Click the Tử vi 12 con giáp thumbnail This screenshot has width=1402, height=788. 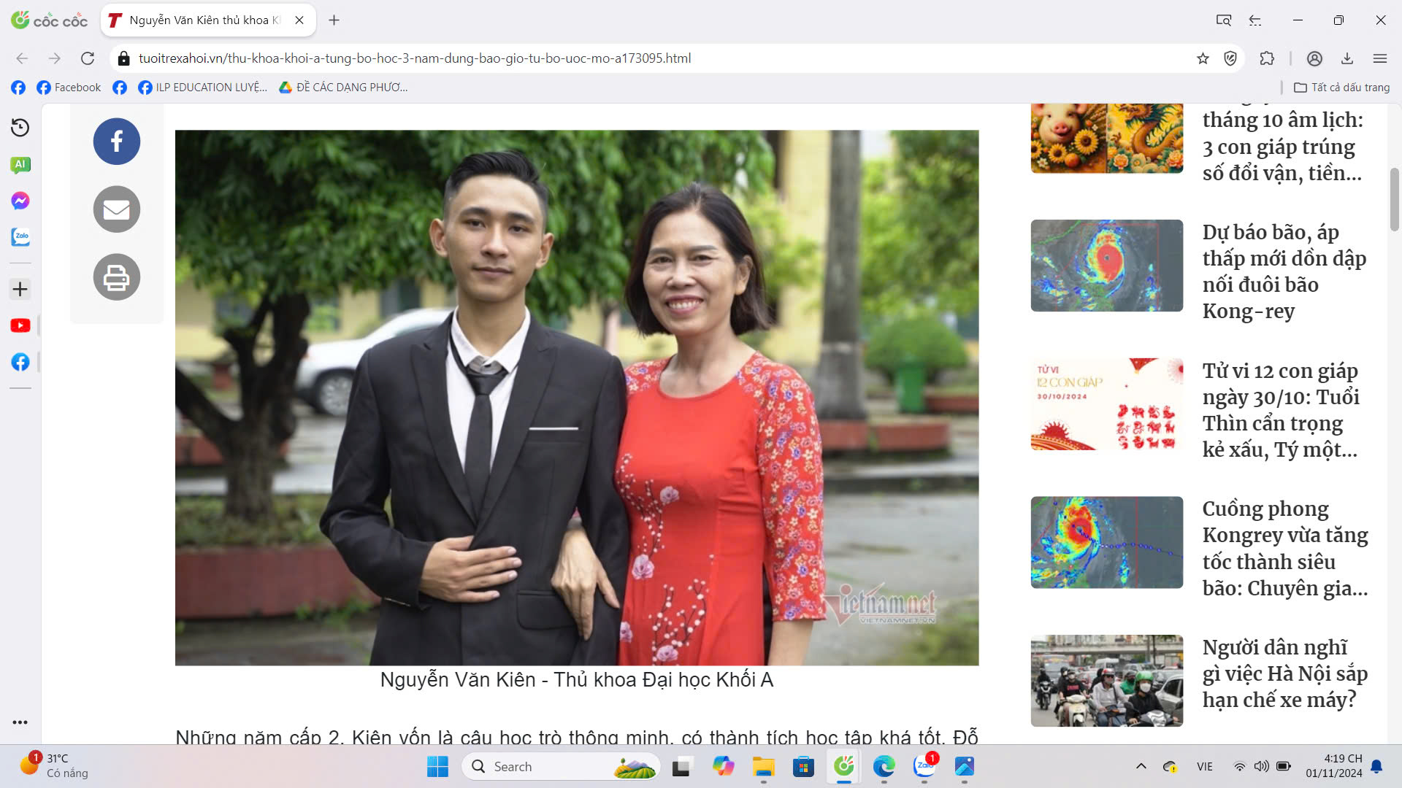click(1106, 403)
